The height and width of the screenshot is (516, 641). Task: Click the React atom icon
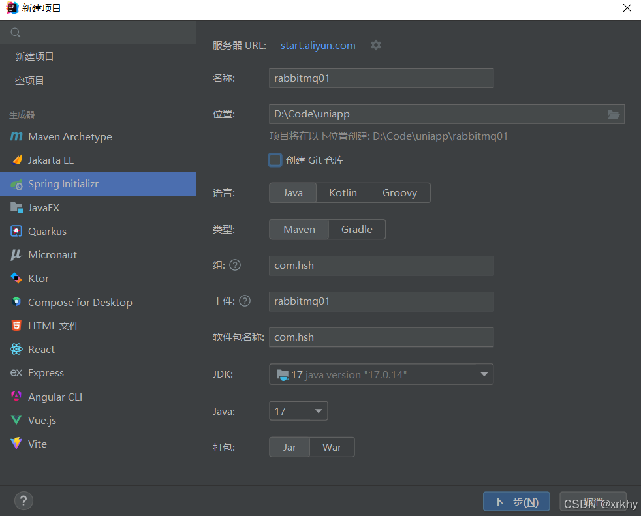coord(16,349)
